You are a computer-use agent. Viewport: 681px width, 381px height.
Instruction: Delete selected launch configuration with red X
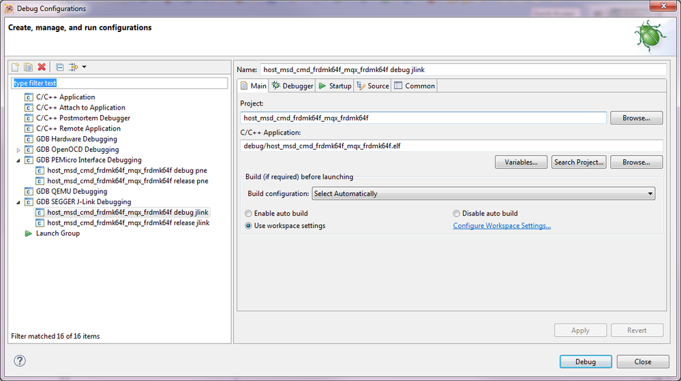point(42,67)
